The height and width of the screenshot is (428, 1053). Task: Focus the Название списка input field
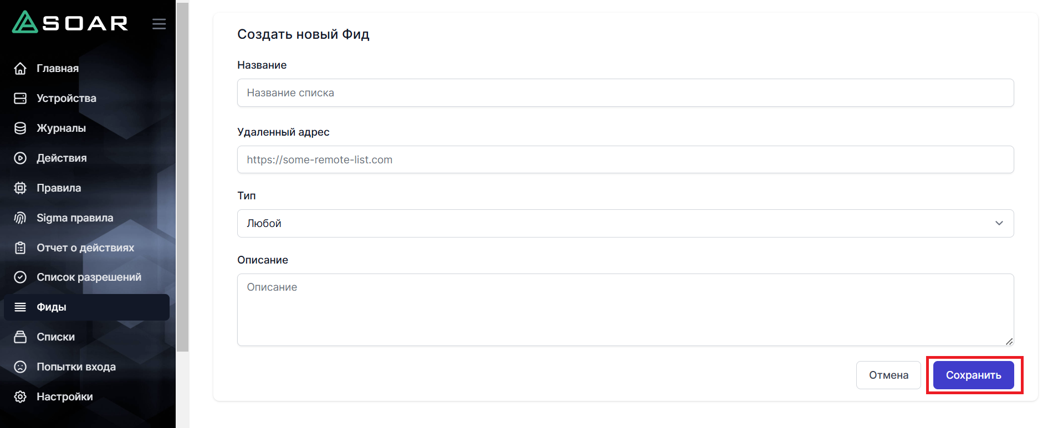[x=625, y=93]
